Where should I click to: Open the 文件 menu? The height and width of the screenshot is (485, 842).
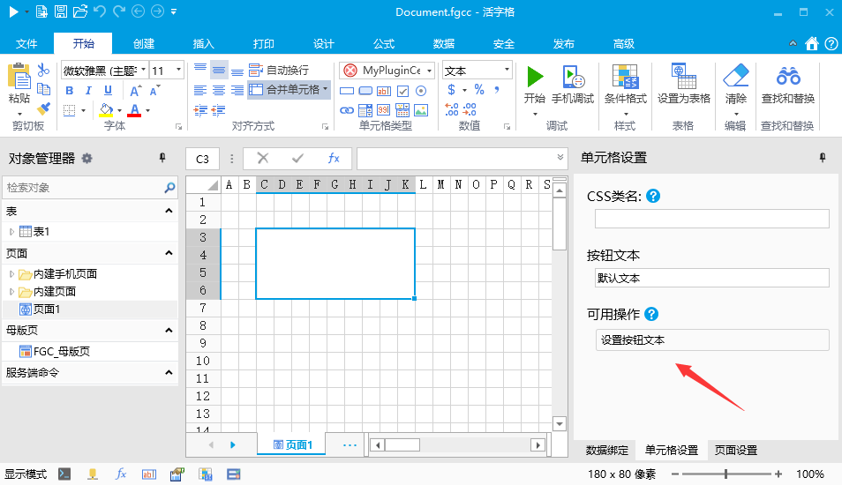click(x=26, y=44)
